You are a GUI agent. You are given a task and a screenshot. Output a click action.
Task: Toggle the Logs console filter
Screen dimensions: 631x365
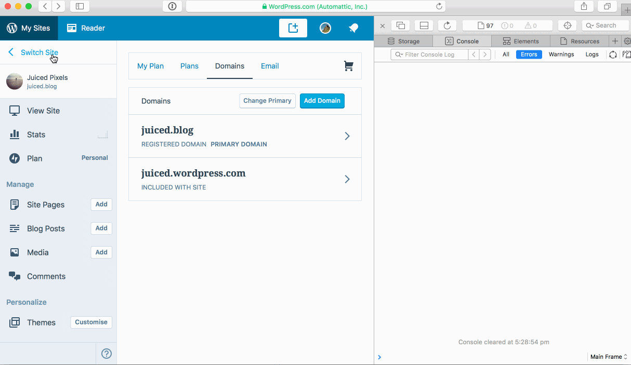[592, 55]
